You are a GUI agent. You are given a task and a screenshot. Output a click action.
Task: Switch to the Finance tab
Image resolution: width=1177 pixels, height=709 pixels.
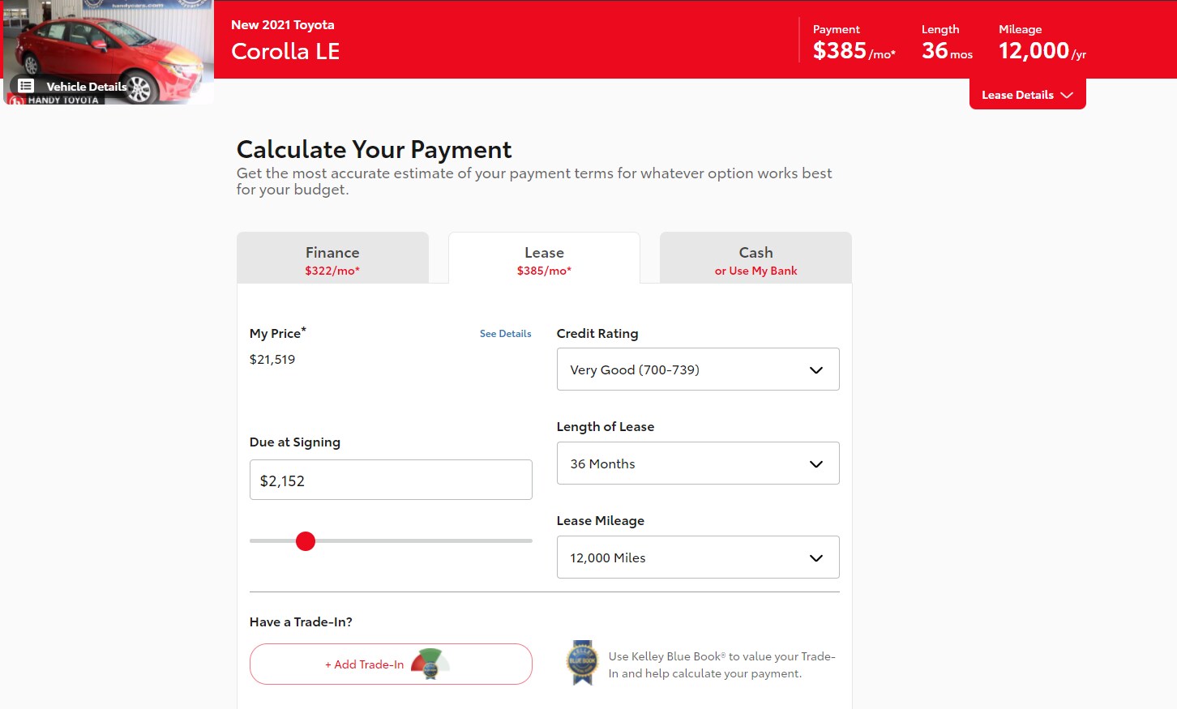point(332,259)
